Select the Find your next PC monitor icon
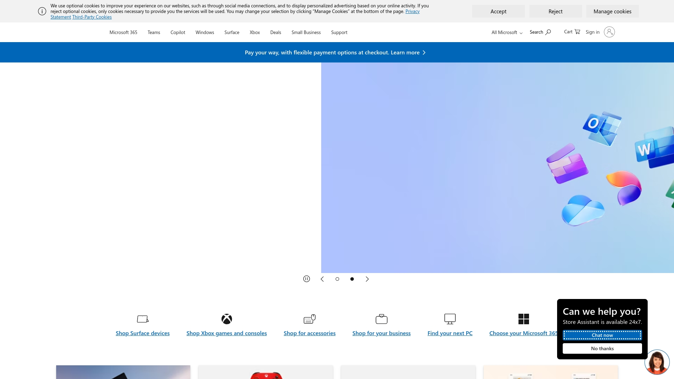The width and height of the screenshot is (674, 379). 450,319
